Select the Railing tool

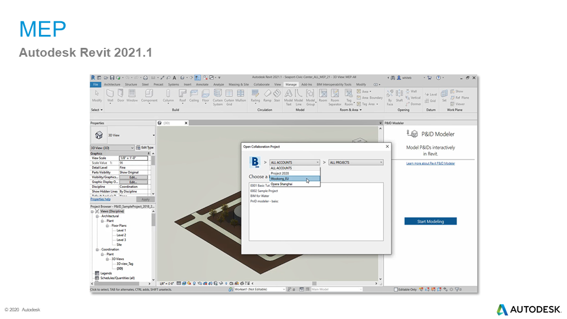(255, 96)
